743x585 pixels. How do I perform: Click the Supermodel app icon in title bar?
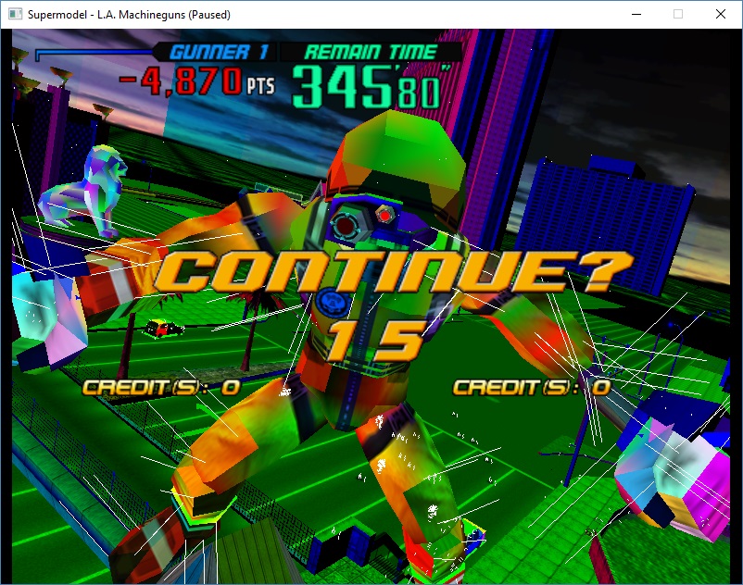pos(15,14)
